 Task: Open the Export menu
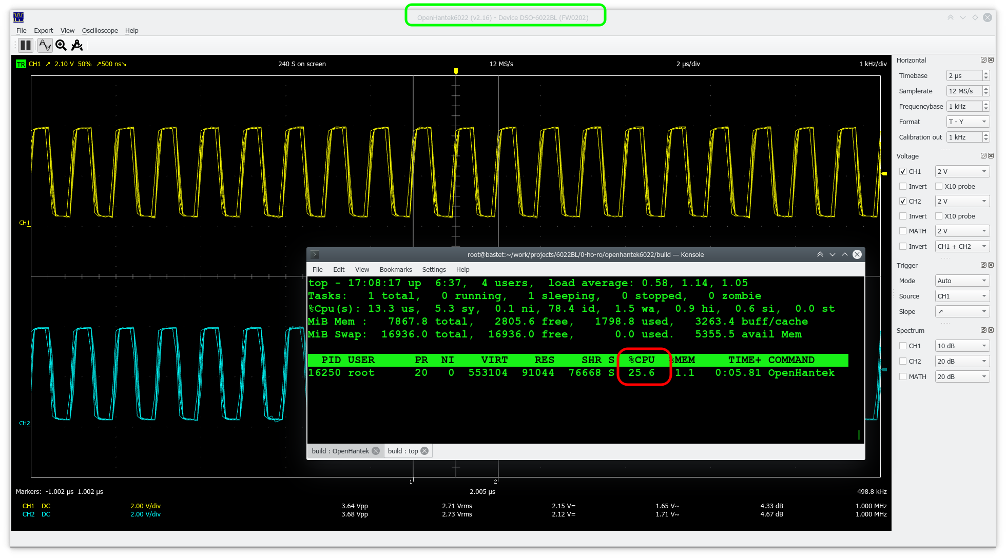(43, 30)
